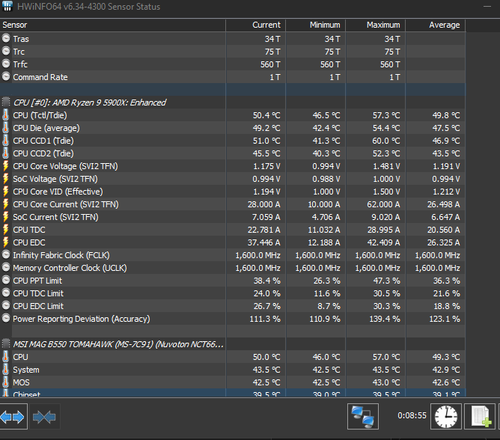The width and height of the screenshot is (500, 440).
Task: Select the CPU EDC Limit label
Action: pos(38,306)
